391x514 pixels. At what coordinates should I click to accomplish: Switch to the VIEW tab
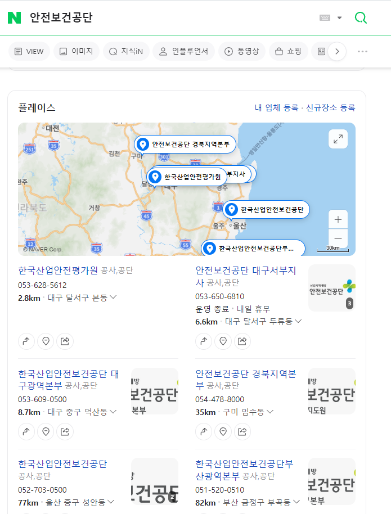click(x=29, y=52)
